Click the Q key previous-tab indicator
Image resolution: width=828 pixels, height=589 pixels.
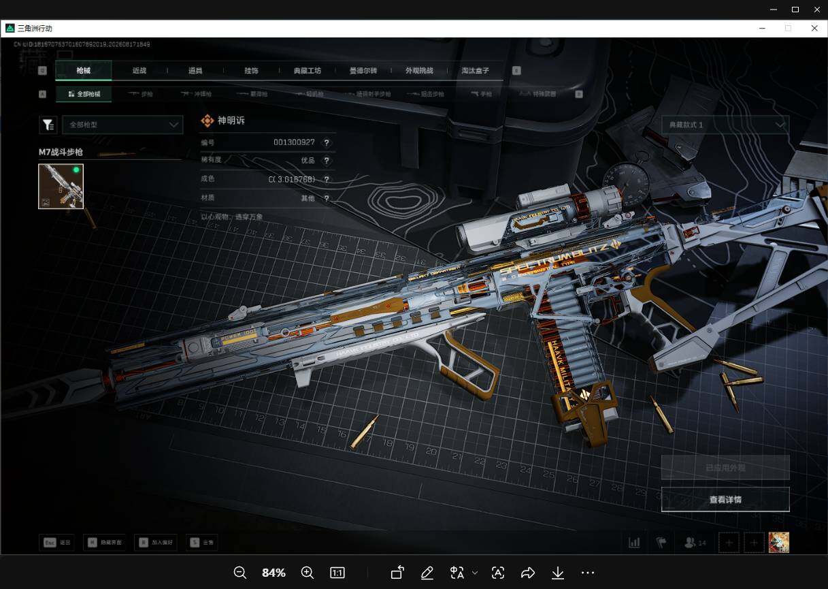pyautogui.click(x=43, y=71)
